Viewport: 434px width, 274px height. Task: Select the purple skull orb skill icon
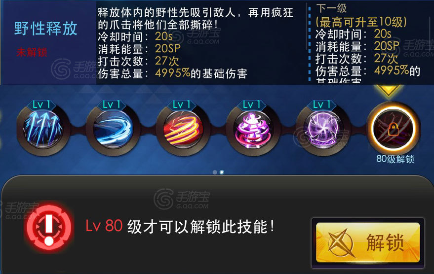click(x=323, y=129)
